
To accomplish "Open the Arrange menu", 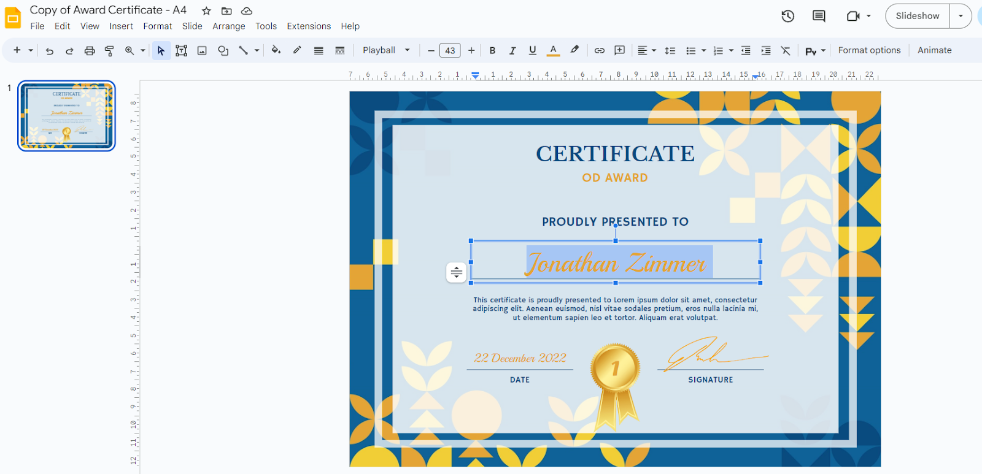I will tap(229, 26).
